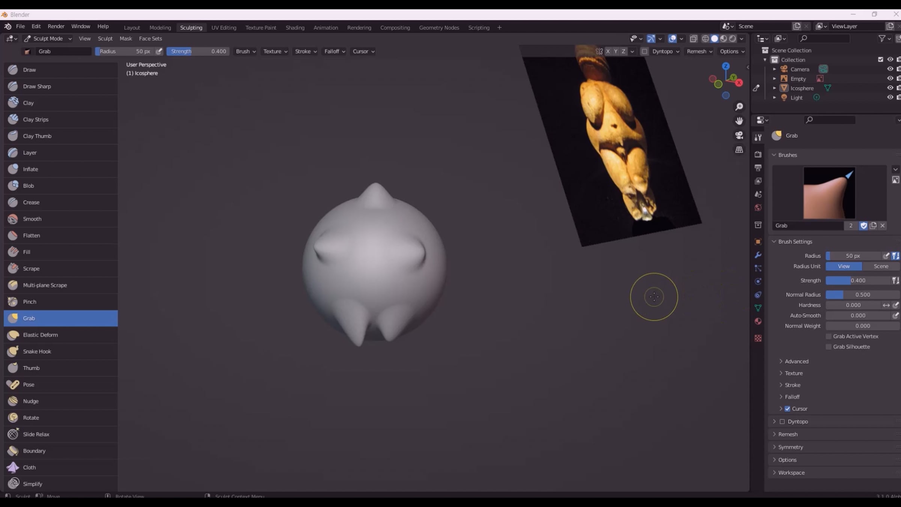Screen dimensions: 901x507
Task: Set Radius Unit to Scene
Action: click(881, 266)
